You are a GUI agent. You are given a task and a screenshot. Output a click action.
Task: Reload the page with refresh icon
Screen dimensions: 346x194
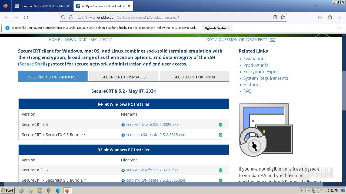pos(26,17)
